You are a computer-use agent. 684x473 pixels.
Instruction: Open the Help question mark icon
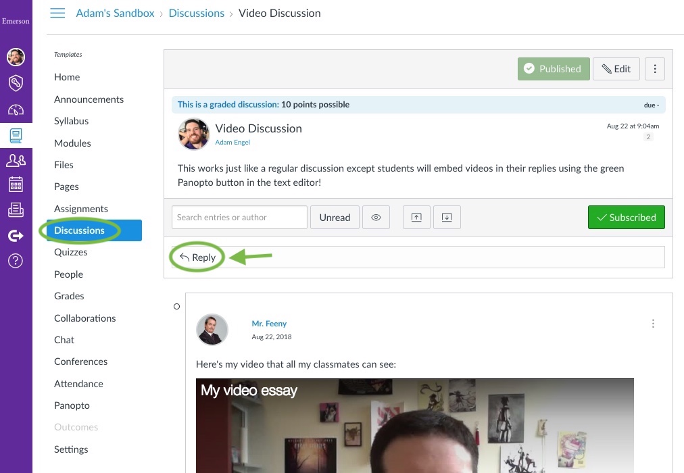click(16, 261)
